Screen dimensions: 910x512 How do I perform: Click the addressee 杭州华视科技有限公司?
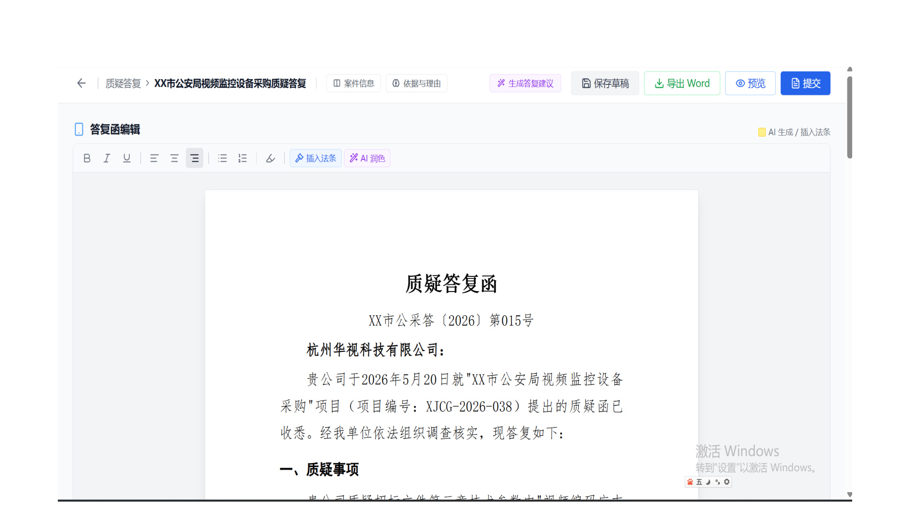click(372, 350)
